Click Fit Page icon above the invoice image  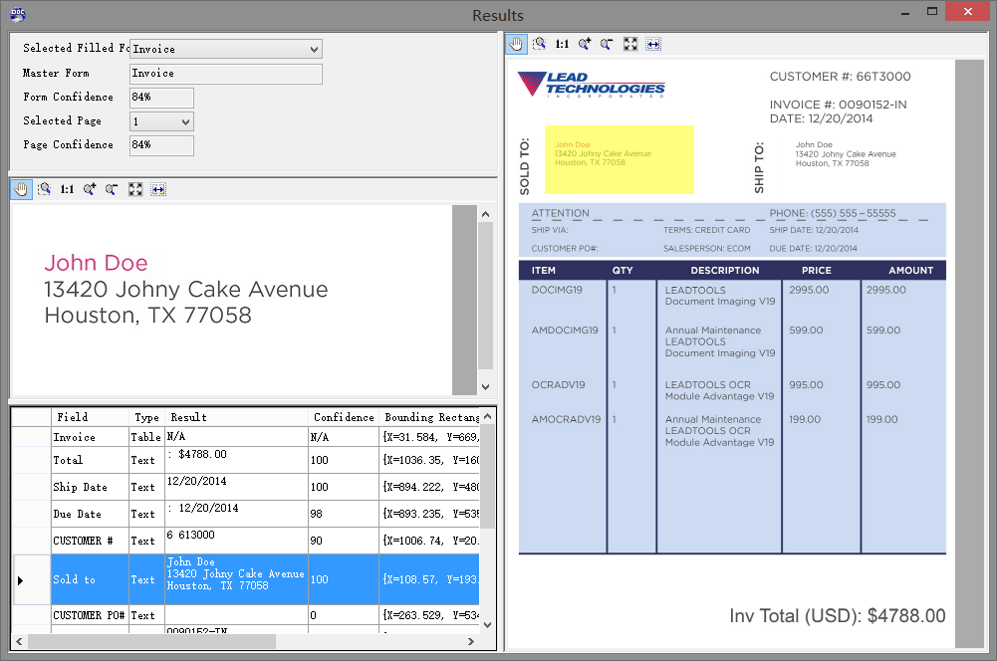[629, 44]
